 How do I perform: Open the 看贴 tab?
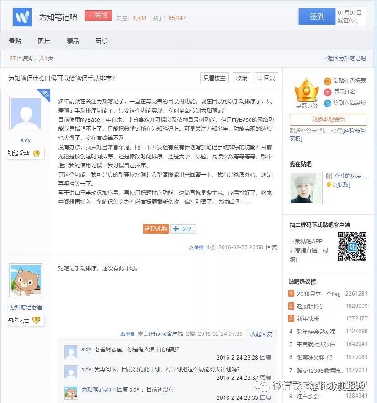pyautogui.click(x=15, y=41)
